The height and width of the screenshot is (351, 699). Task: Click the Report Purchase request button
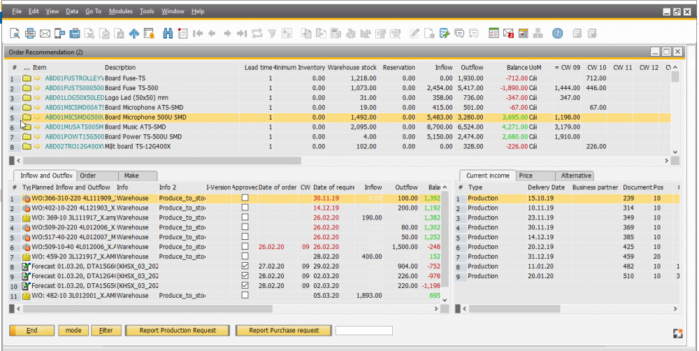[x=284, y=330]
